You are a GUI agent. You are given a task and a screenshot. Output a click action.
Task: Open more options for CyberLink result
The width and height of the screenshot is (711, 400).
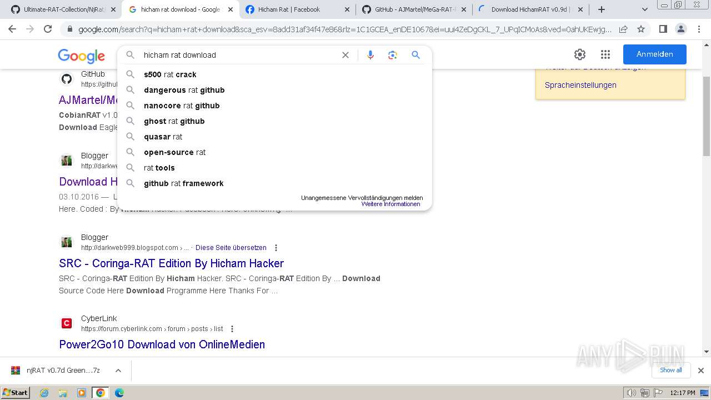pyautogui.click(x=232, y=329)
